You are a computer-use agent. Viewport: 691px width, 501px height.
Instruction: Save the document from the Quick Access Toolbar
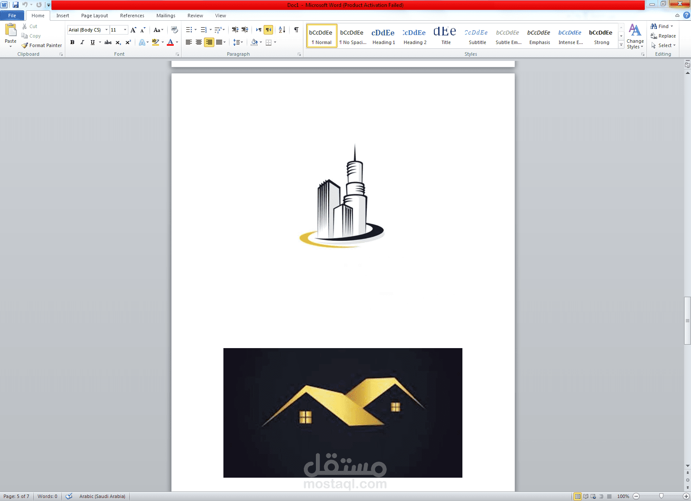pos(16,5)
